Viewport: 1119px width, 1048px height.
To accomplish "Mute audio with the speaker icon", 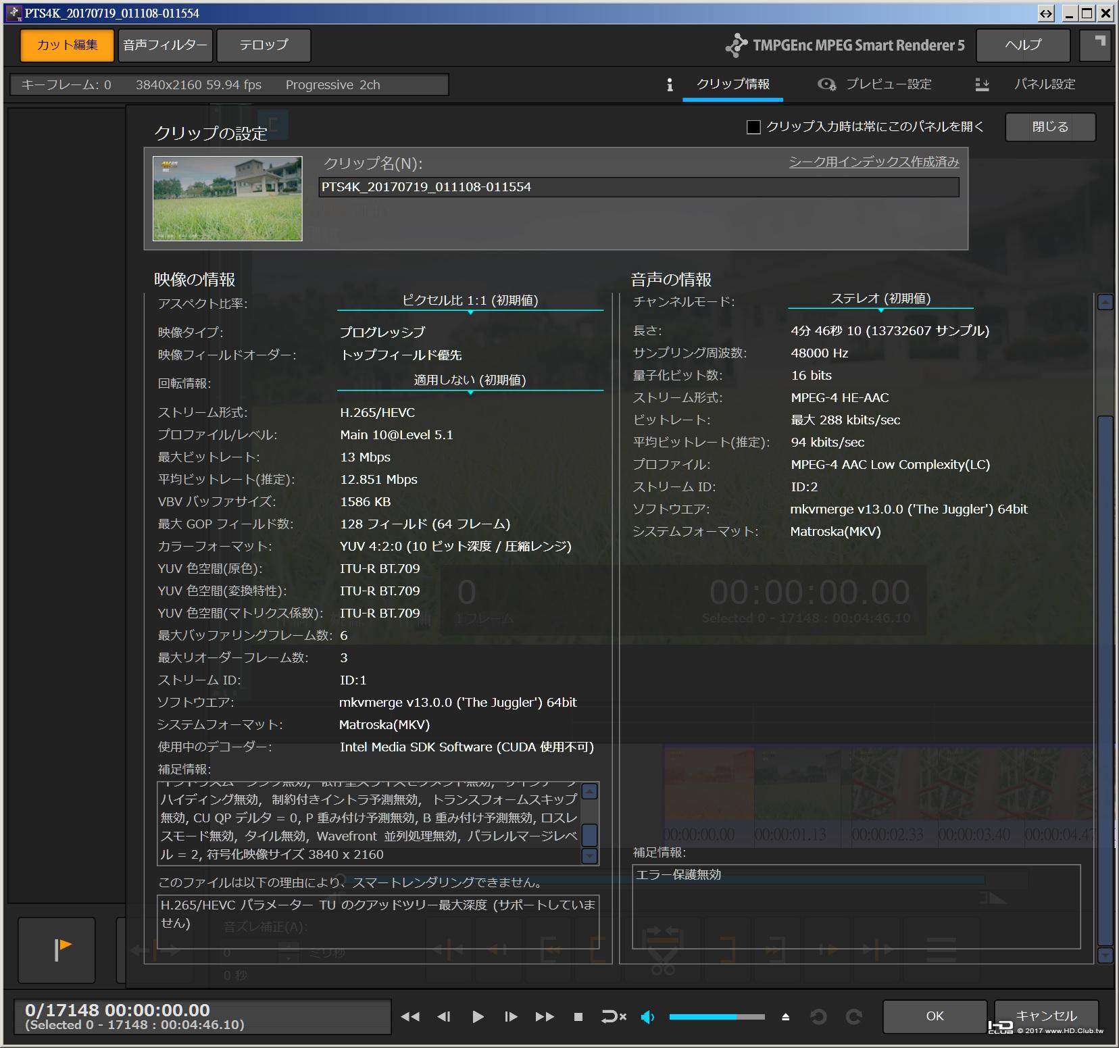I will [647, 1016].
